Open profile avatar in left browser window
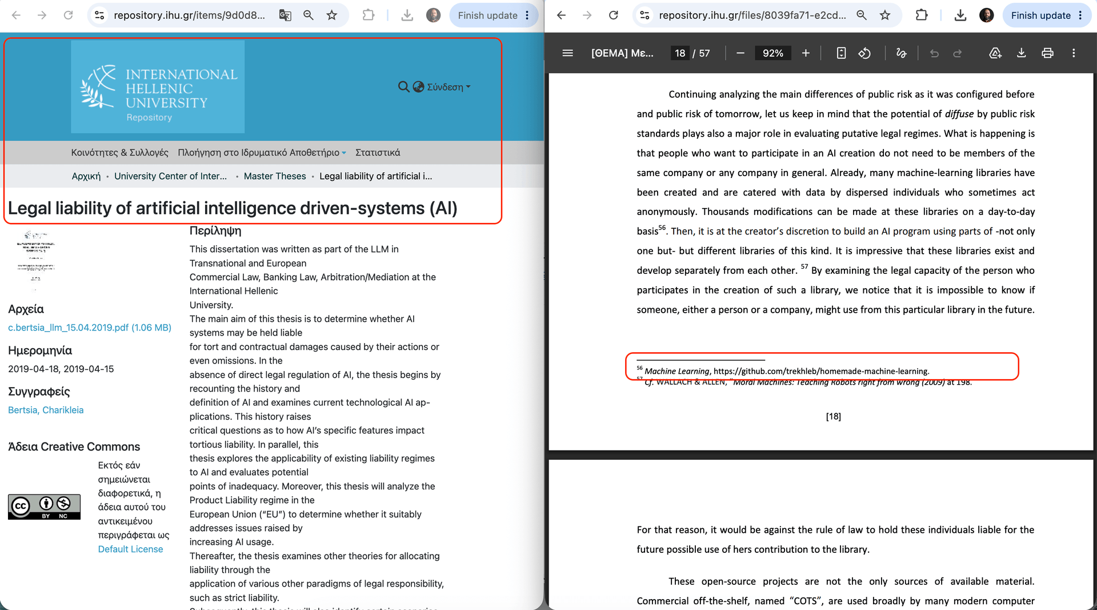Image resolution: width=1097 pixels, height=610 pixels. [x=433, y=15]
